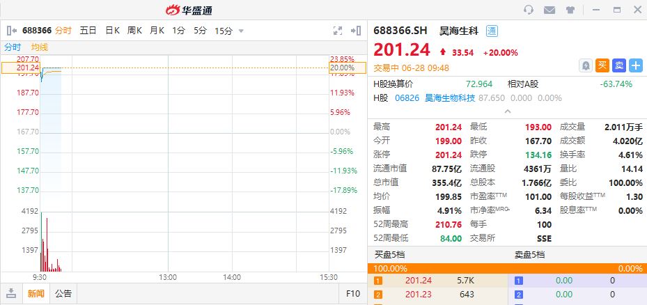The height and width of the screenshot is (305, 647).
Task: Click 最低 low price value 193.00
Action: tap(538, 127)
